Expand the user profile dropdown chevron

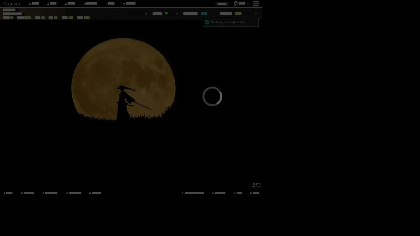(248, 4)
